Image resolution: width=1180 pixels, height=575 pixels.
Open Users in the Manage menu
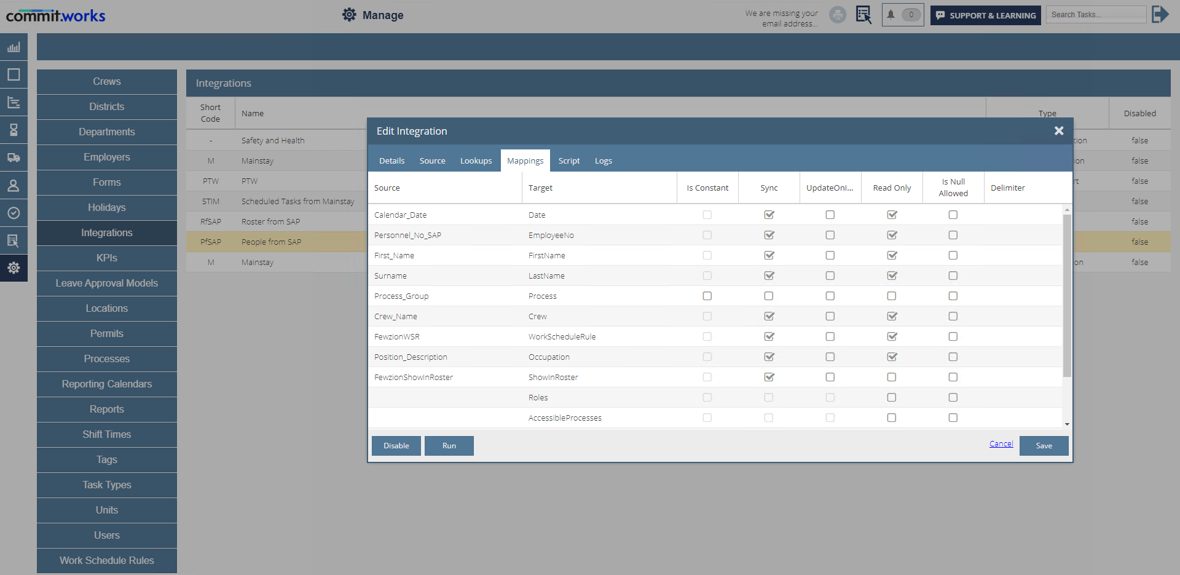coord(107,535)
